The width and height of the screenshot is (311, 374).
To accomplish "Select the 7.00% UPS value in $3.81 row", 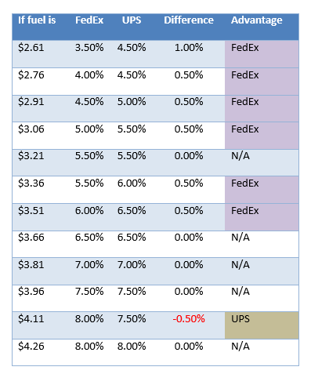I will 132,265.
